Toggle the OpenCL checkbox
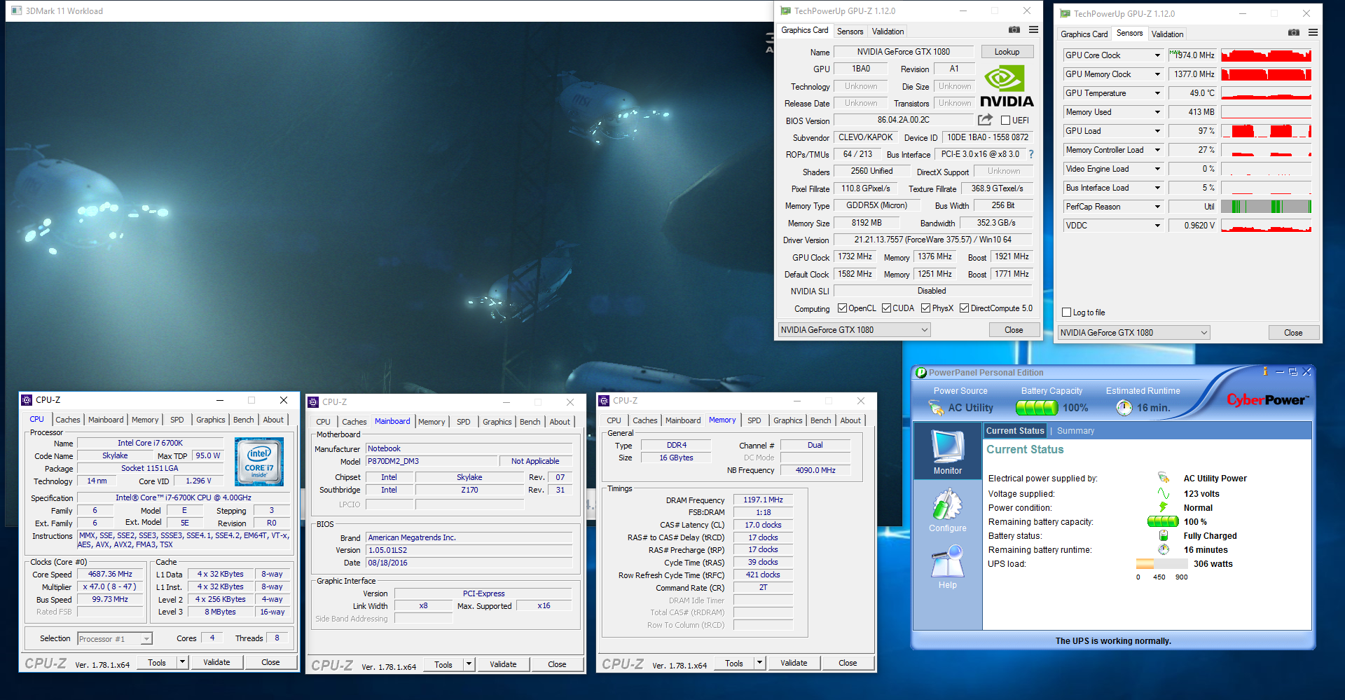1345x700 pixels. (842, 308)
